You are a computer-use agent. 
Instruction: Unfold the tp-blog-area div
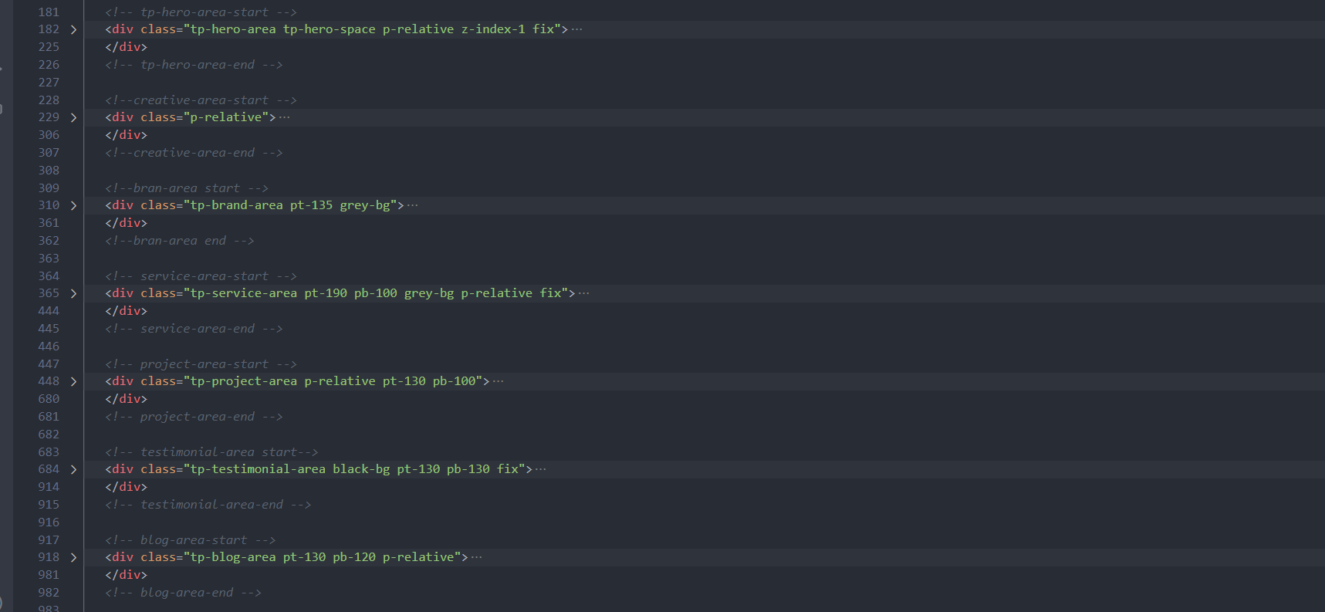point(74,557)
